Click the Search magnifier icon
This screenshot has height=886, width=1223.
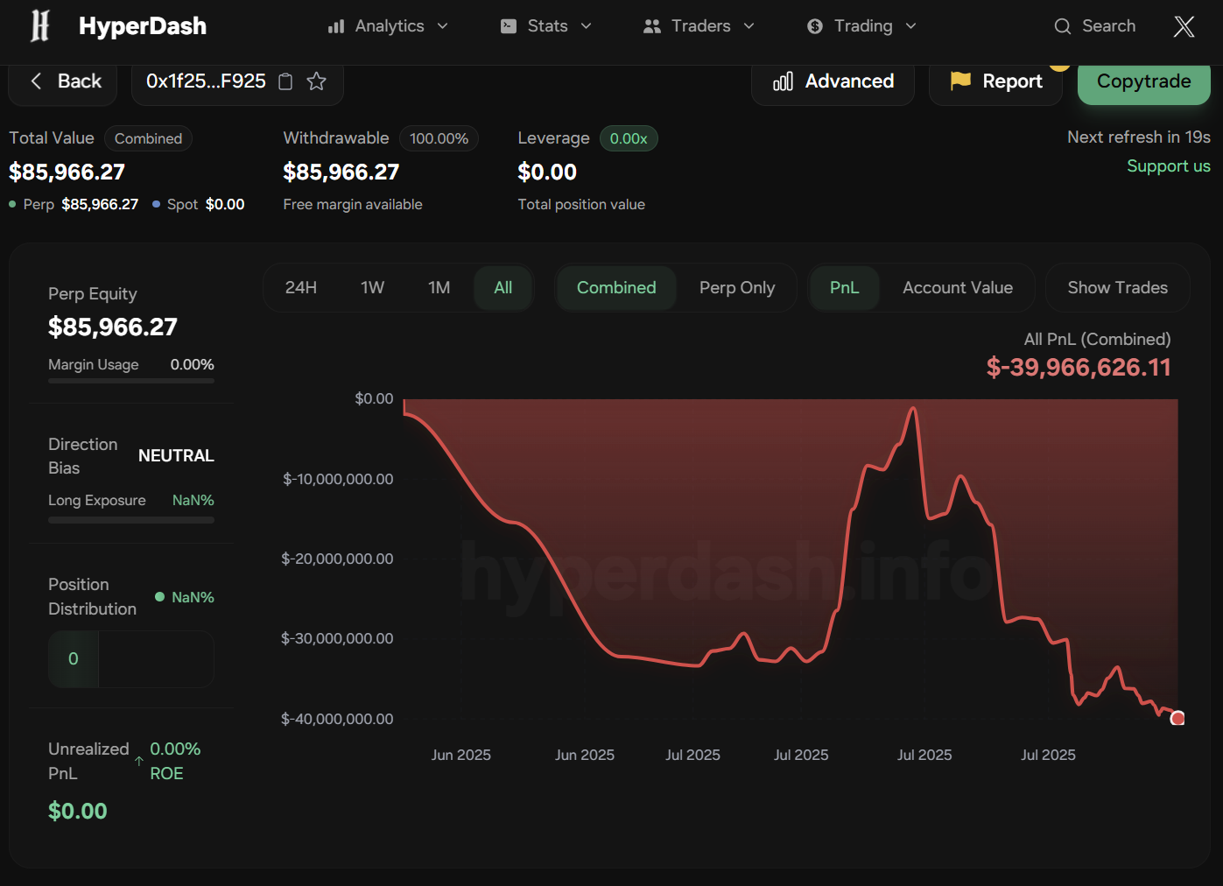coord(1062,26)
